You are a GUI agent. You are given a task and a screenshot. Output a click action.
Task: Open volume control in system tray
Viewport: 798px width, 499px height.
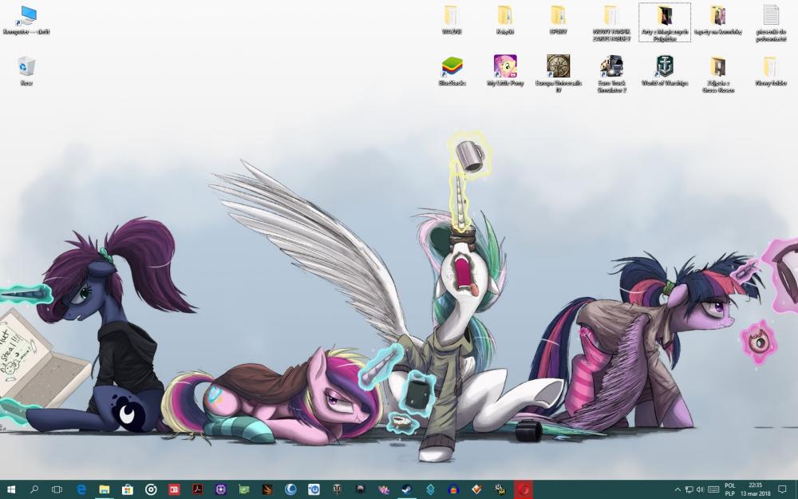coord(700,489)
